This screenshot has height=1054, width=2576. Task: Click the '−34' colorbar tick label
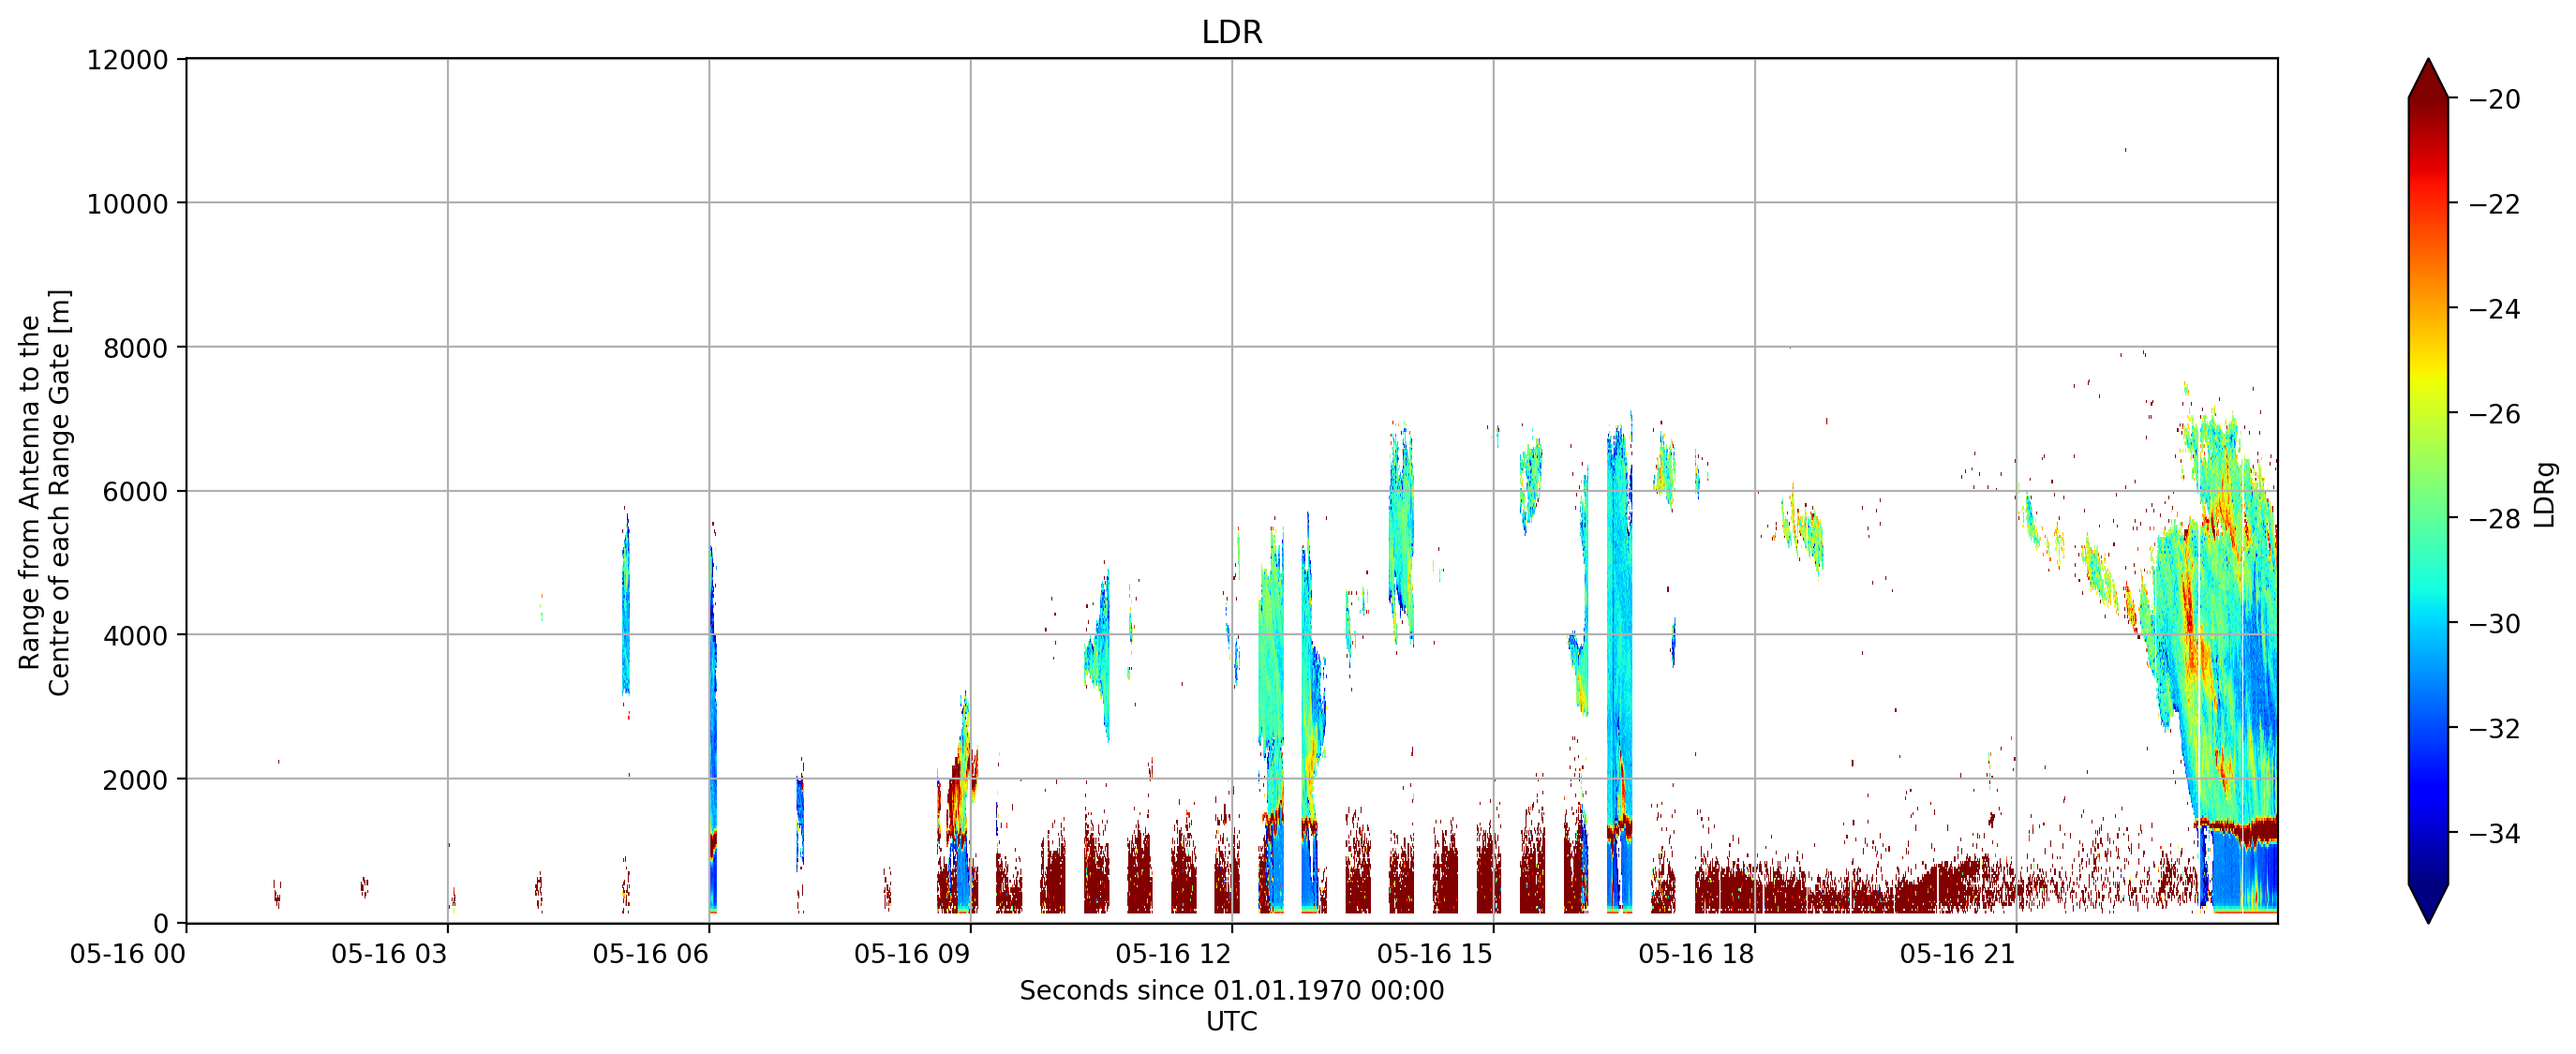click(2494, 834)
